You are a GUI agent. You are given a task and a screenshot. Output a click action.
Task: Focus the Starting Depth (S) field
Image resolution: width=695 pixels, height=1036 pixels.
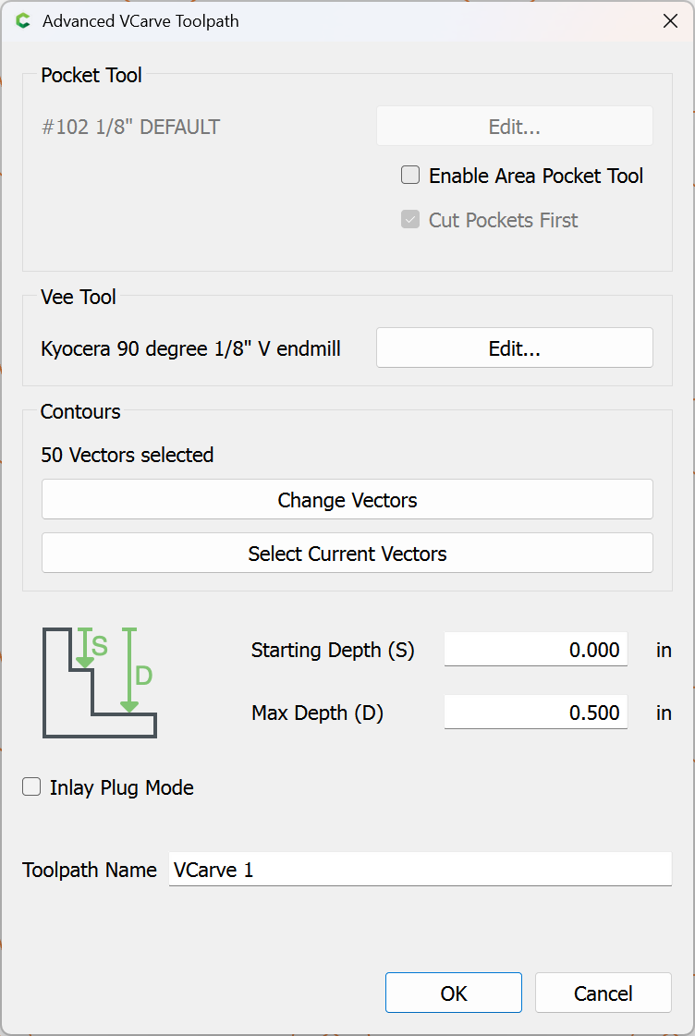(535, 650)
